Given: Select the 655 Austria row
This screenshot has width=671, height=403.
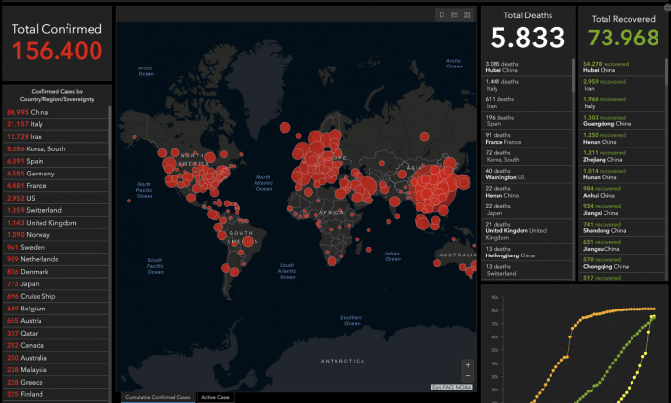Looking at the screenshot, I should click(x=56, y=321).
